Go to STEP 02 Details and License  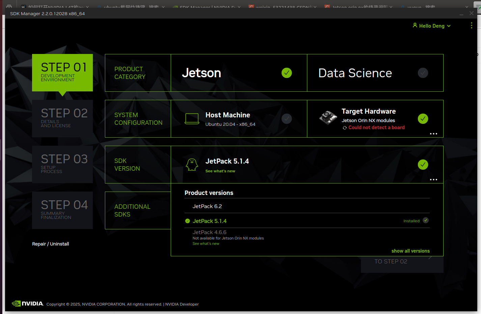point(62,118)
